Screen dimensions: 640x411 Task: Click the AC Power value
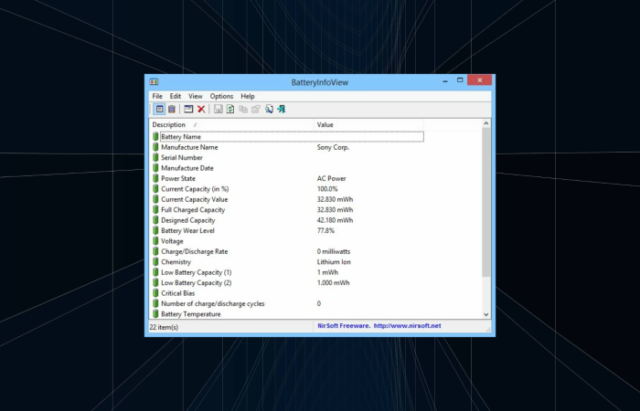331,178
